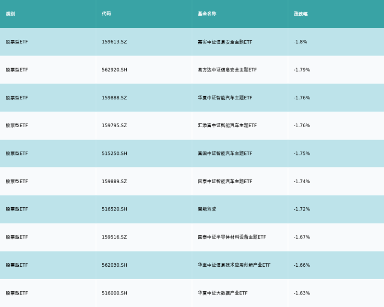Viewport: 384px width, 307px height.
Task: Select fund code 159795.SZ
Action: [x=114, y=126]
